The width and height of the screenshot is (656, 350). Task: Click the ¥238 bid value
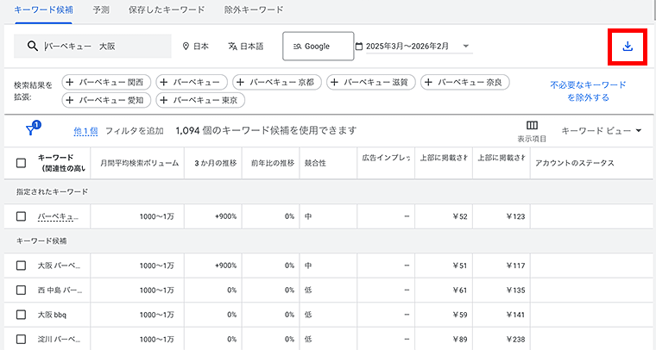(x=515, y=339)
